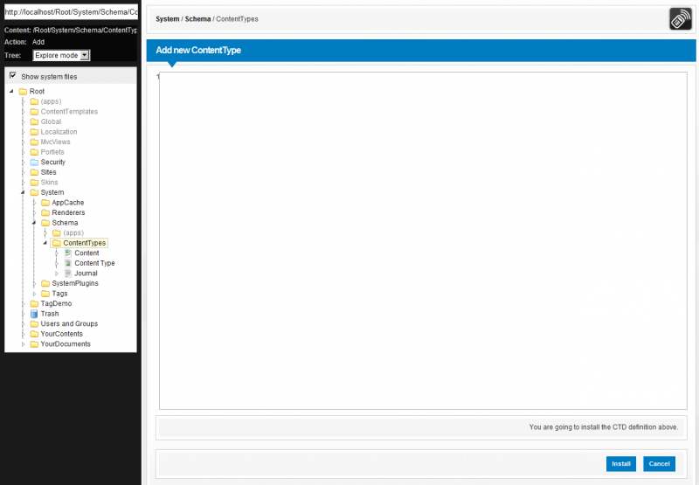The height and width of the screenshot is (485, 699).
Task: Uncheck Show system files checkbox
Action: [13, 75]
